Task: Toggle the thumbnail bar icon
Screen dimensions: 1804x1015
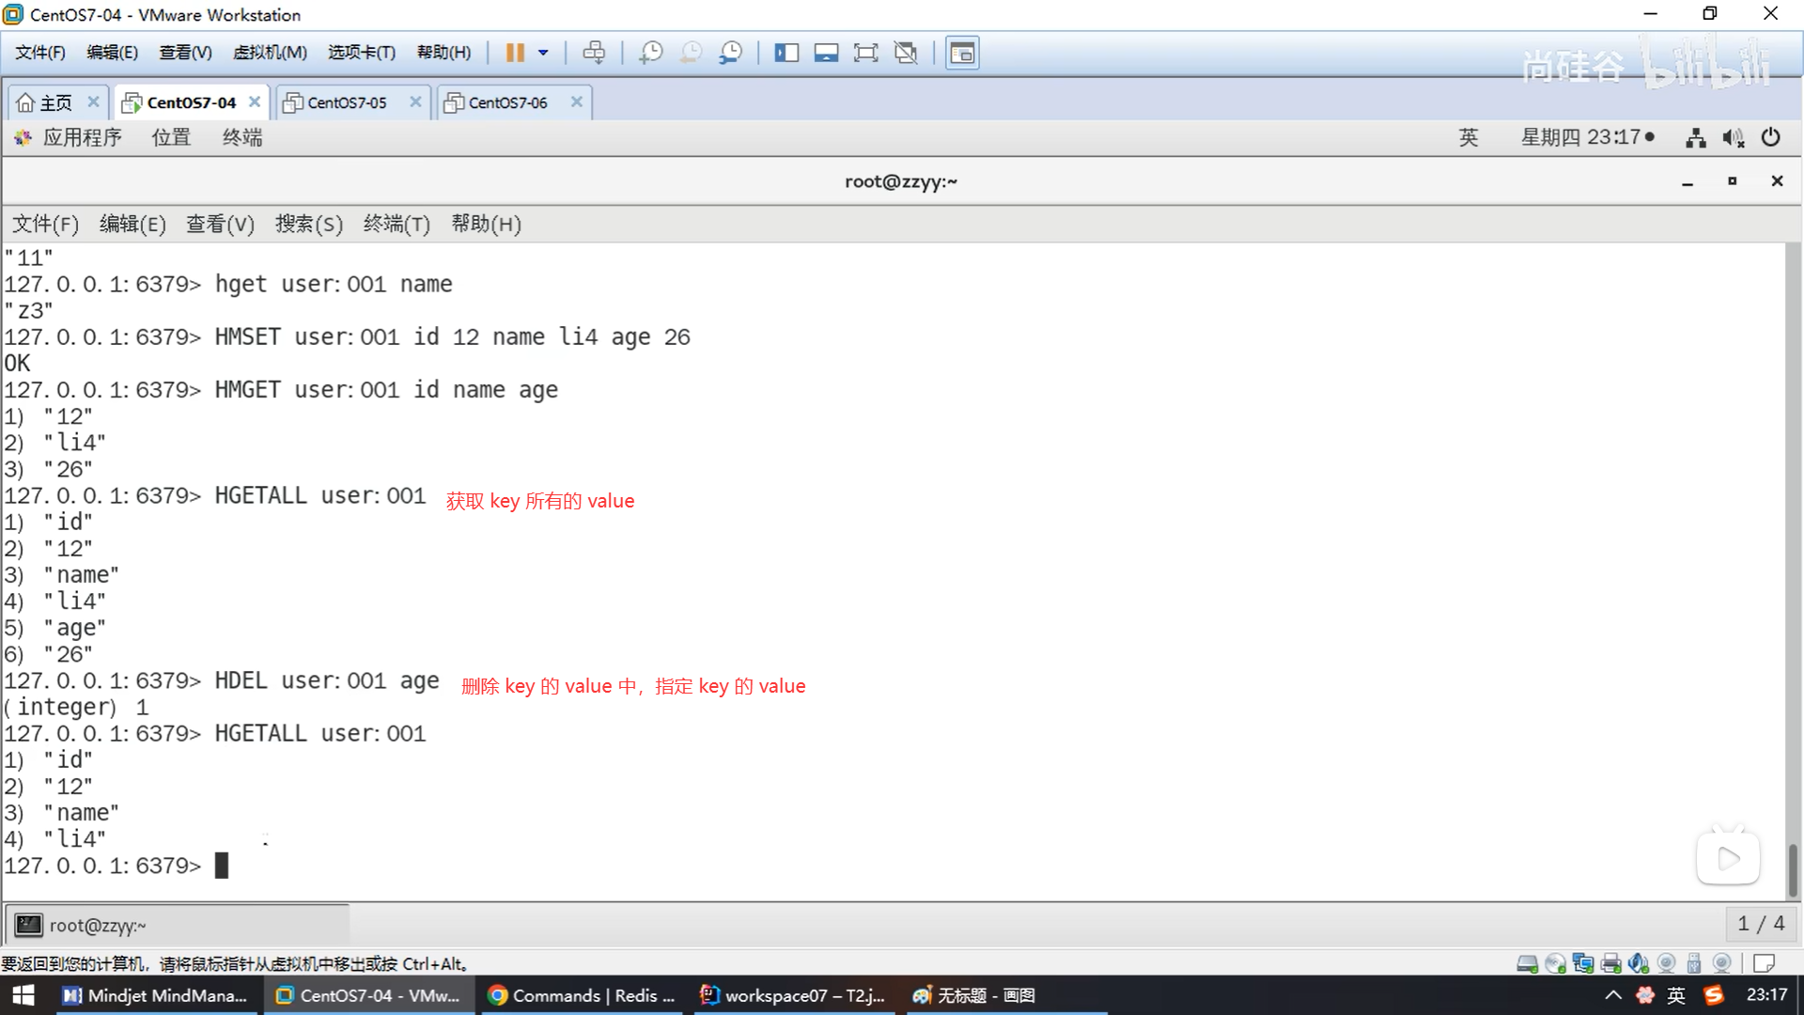Action: pos(826,53)
